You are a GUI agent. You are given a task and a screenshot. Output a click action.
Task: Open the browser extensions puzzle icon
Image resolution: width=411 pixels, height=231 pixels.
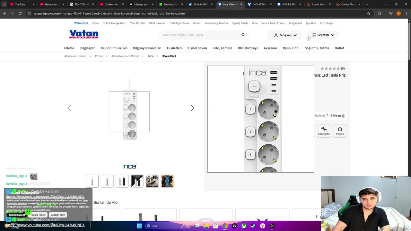(380, 13)
